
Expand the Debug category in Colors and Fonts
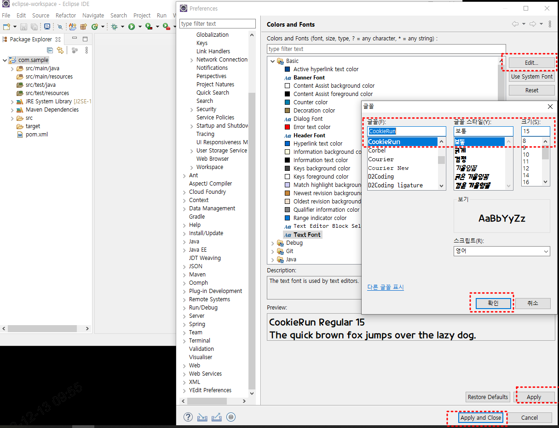[272, 243]
